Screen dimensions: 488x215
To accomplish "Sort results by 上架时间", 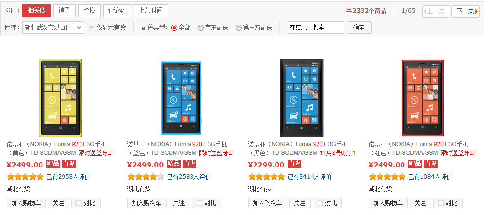I will tap(151, 11).
